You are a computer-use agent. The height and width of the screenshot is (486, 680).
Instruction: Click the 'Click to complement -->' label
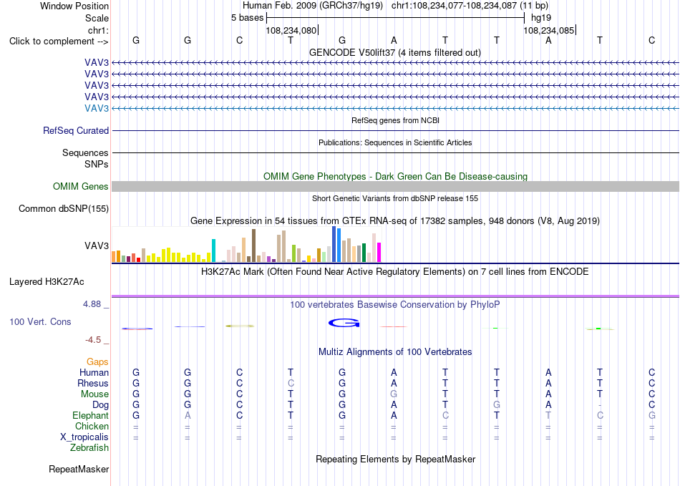pyautogui.click(x=59, y=42)
